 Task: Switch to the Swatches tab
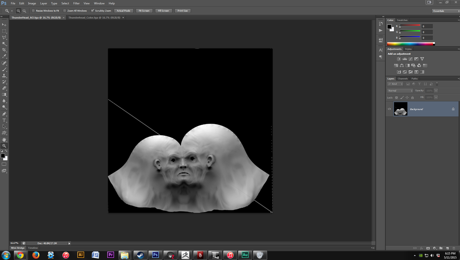click(402, 20)
